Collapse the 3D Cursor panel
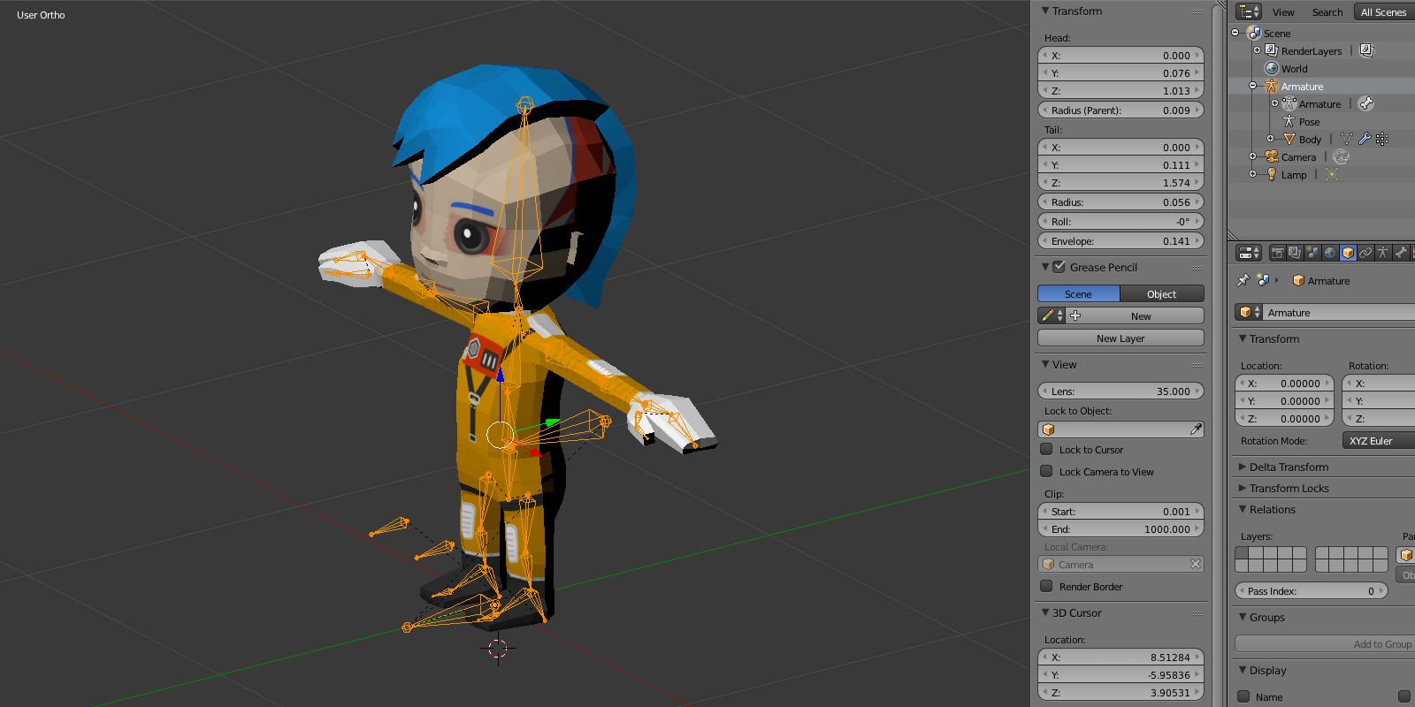 tap(1045, 612)
